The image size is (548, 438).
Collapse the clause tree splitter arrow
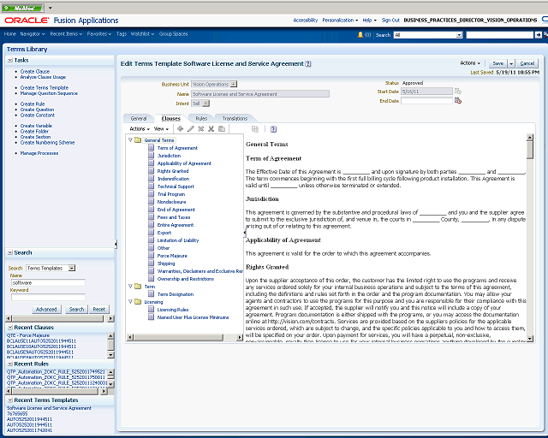245,233
